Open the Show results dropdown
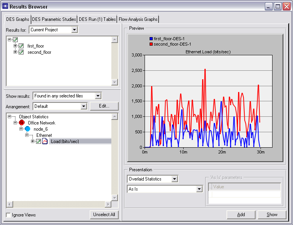 pos(98,96)
